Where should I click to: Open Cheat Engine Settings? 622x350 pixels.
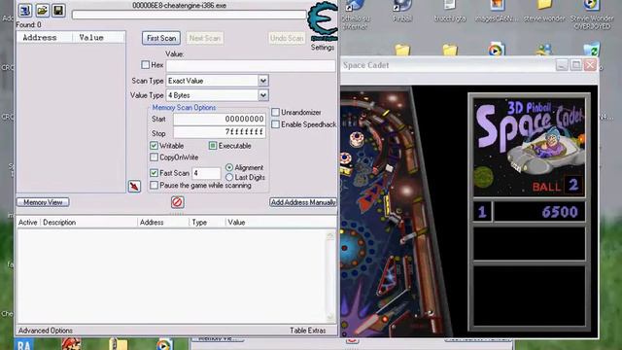coord(323,48)
